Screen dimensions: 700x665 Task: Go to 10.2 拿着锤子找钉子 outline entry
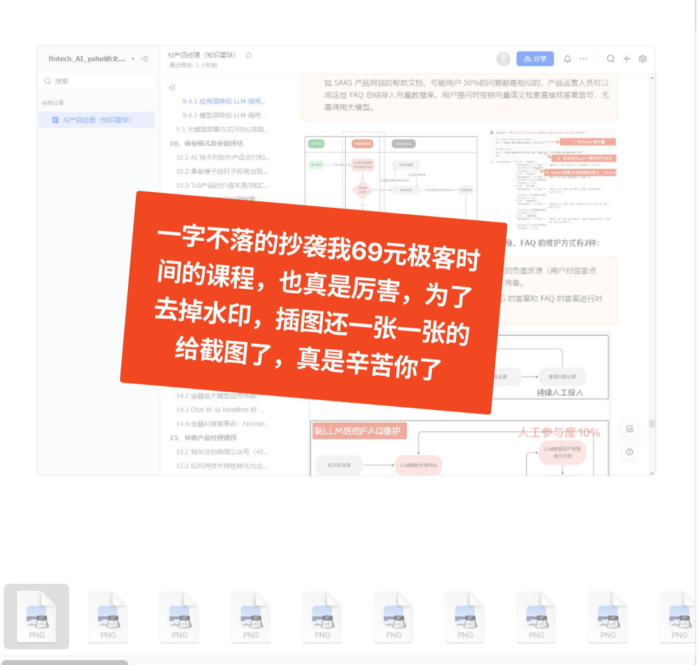point(222,172)
